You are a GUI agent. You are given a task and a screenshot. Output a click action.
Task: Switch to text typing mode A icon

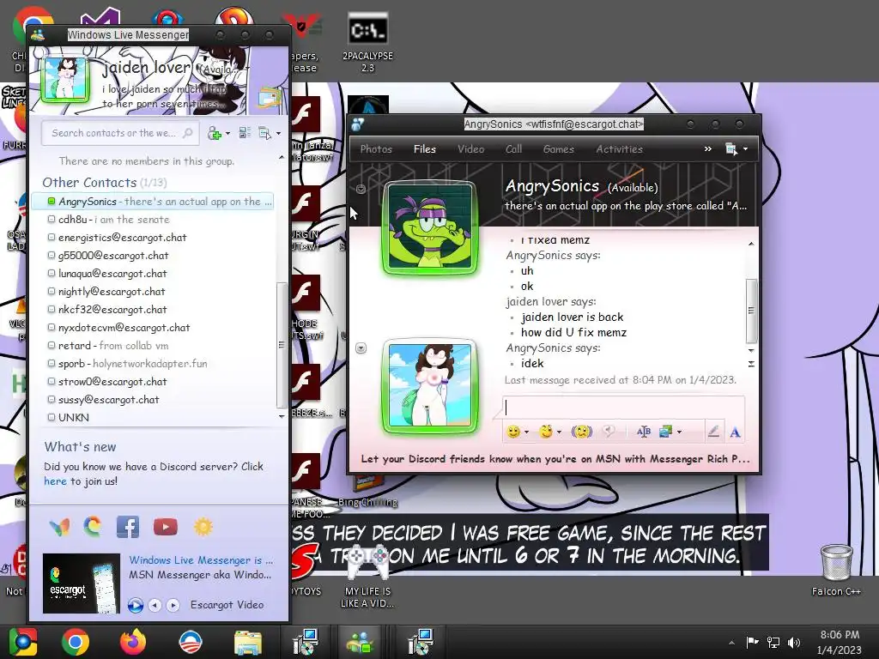click(735, 432)
